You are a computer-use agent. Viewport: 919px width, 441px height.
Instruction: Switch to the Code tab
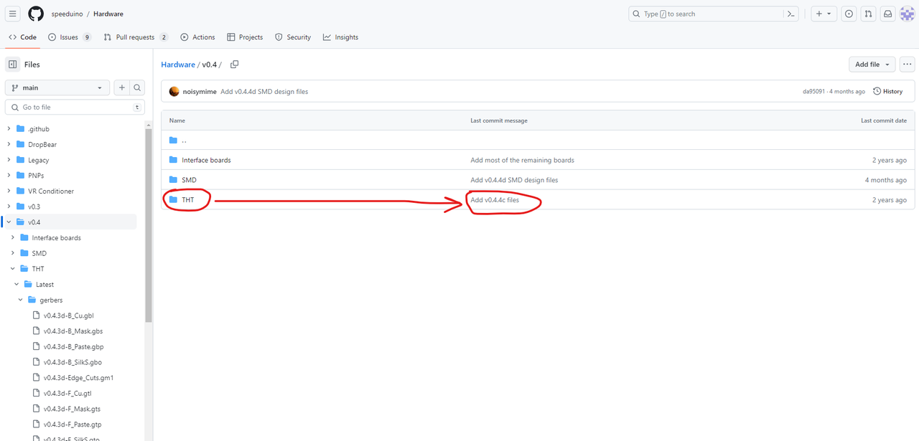click(x=23, y=37)
